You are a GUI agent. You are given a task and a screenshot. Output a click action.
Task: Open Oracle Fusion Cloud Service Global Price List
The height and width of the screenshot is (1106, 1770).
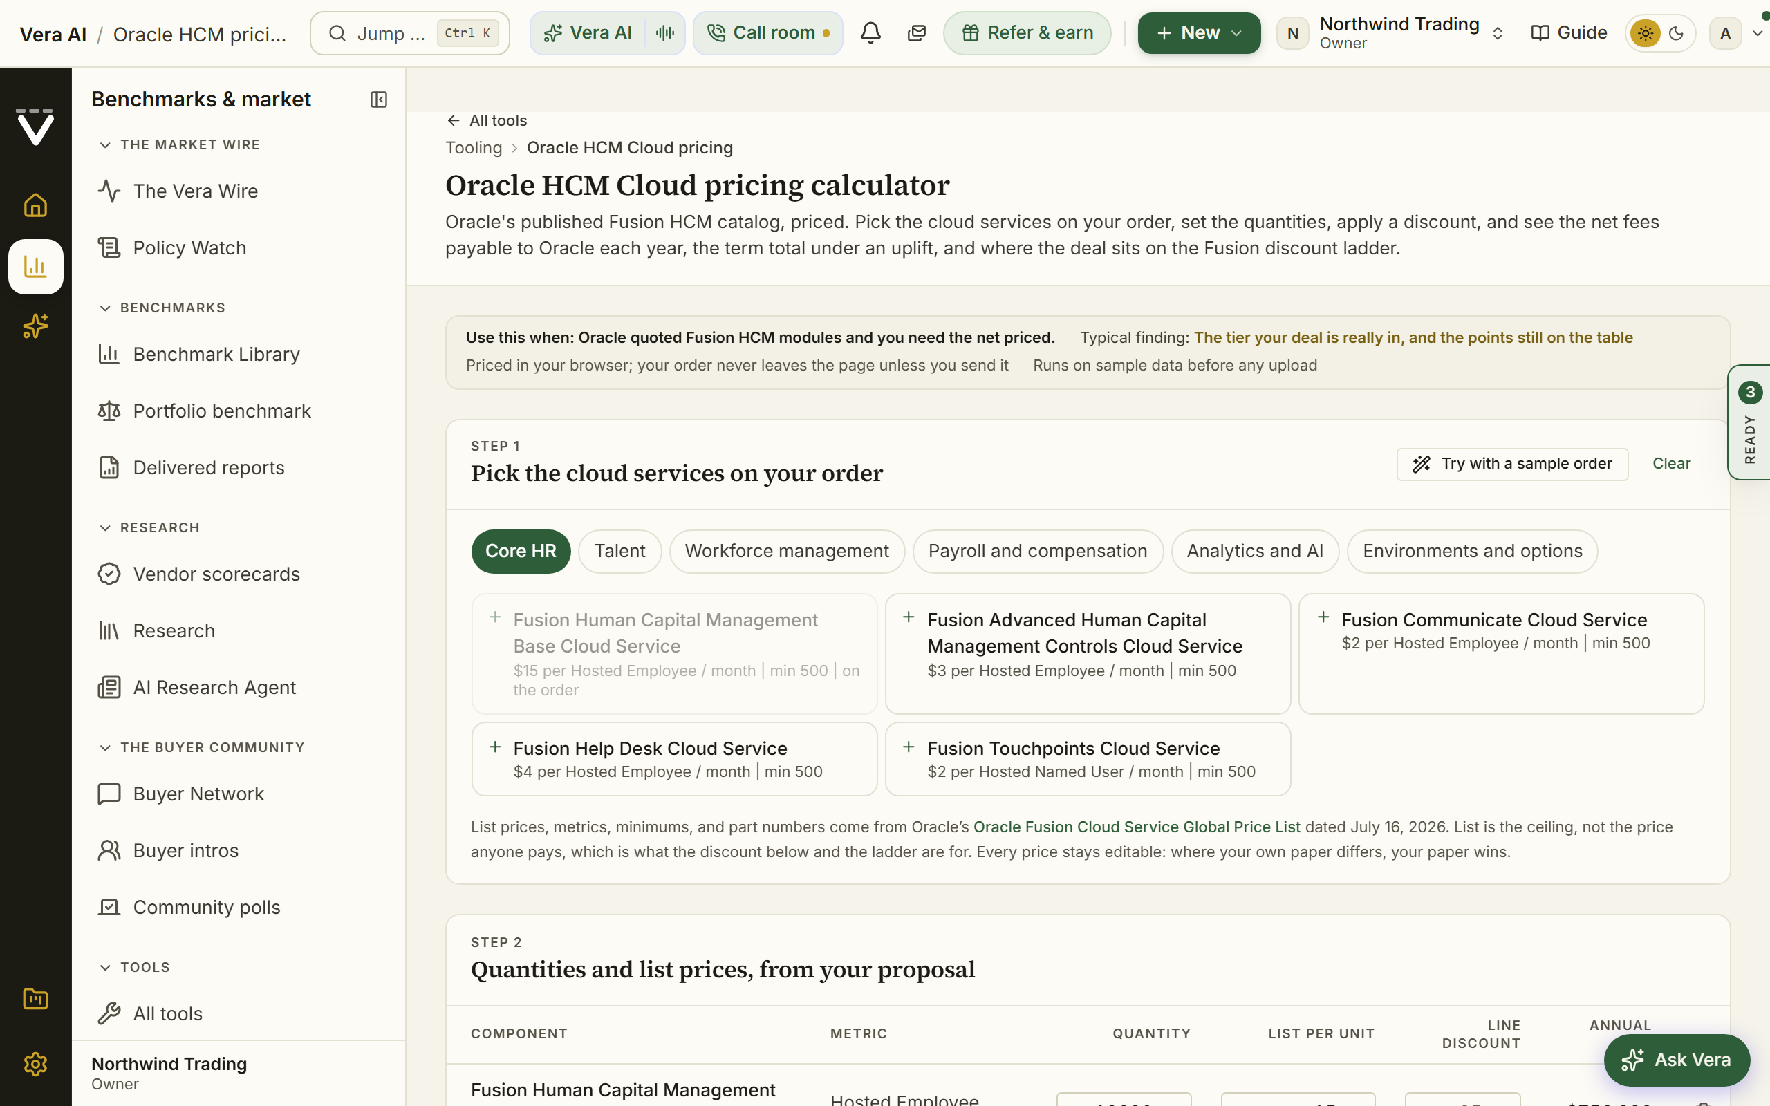(1137, 827)
